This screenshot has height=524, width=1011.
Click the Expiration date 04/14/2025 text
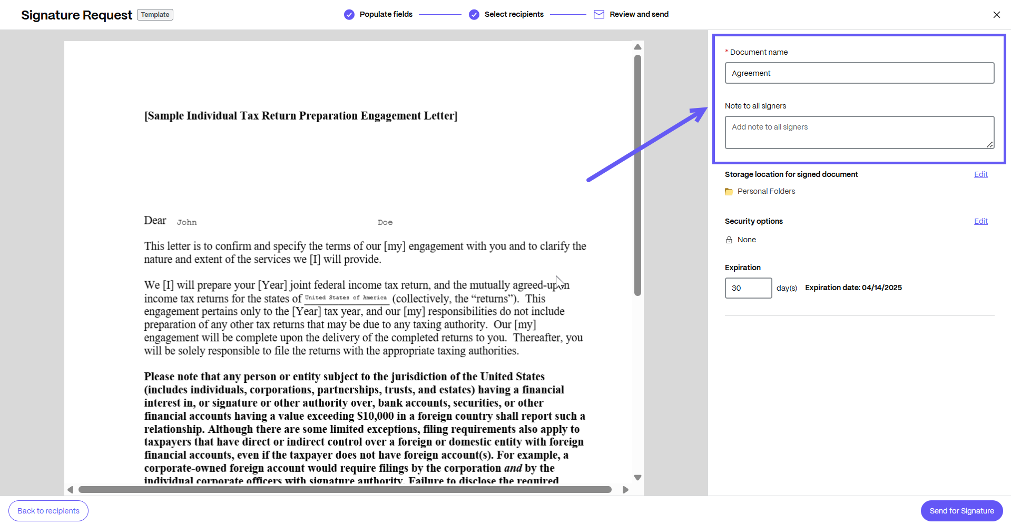853,288
